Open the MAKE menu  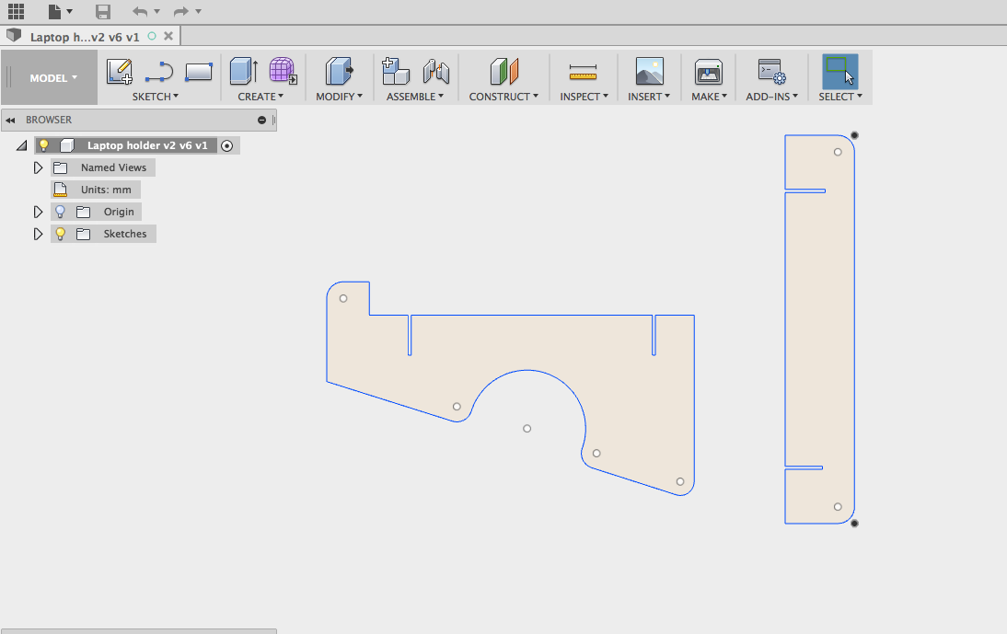pyautogui.click(x=709, y=97)
